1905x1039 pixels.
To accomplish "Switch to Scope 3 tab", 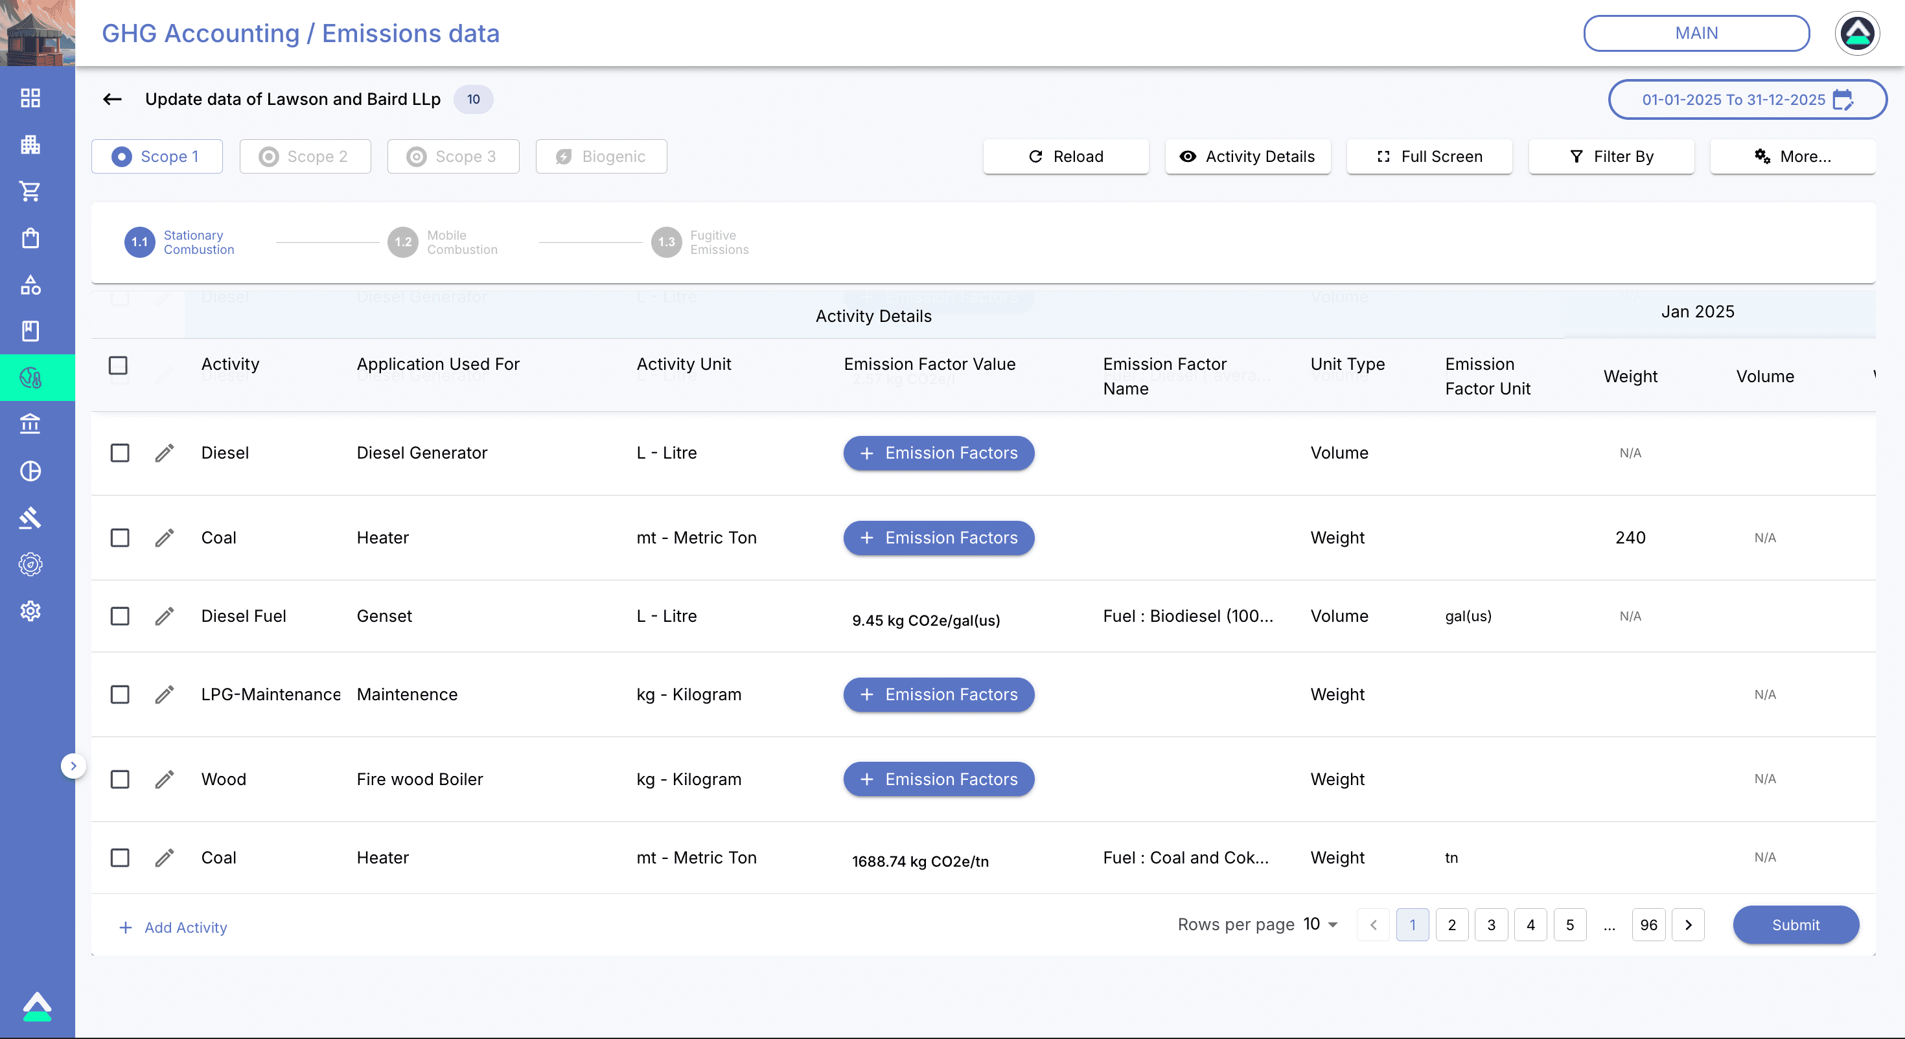I will pos(452,157).
